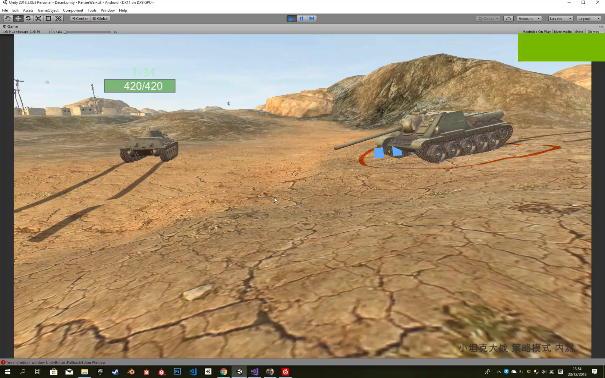605x378 pixels.
Task: Select the combined Transform tool
Action: (x=58, y=19)
